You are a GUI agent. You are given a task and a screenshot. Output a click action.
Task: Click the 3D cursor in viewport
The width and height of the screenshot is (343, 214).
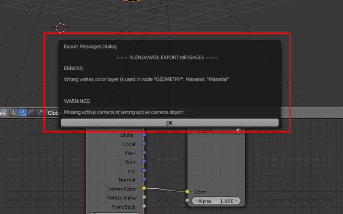[61, 28]
